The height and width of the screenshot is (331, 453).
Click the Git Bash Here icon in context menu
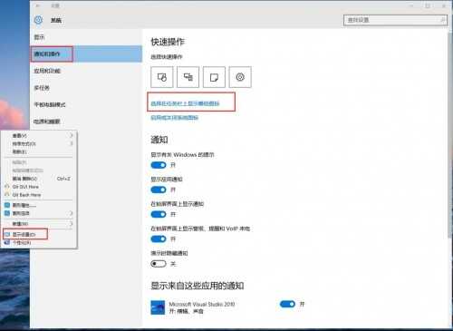7,195
